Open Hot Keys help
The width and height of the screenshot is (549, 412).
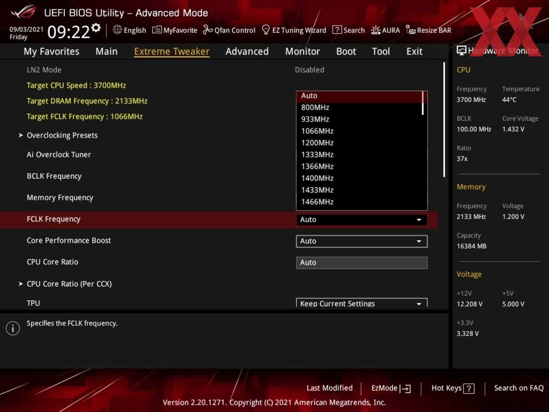coord(453,388)
